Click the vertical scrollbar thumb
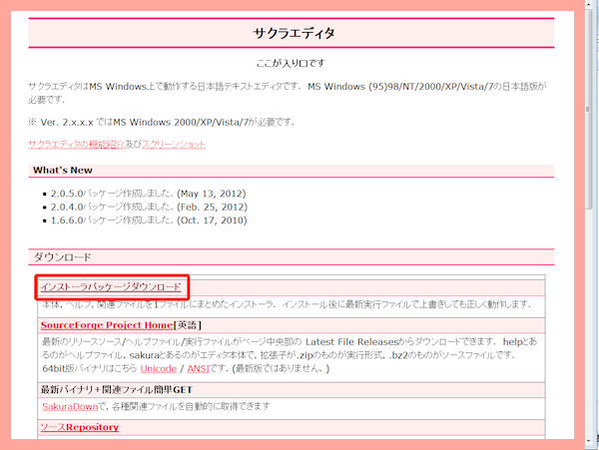 tap(589, 111)
